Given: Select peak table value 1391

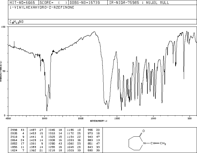Looking at the screenshot, I should click(33, 144).
